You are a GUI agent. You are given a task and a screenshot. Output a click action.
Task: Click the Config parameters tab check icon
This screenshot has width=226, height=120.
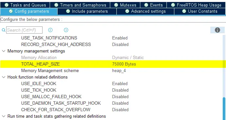pos(11,11)
